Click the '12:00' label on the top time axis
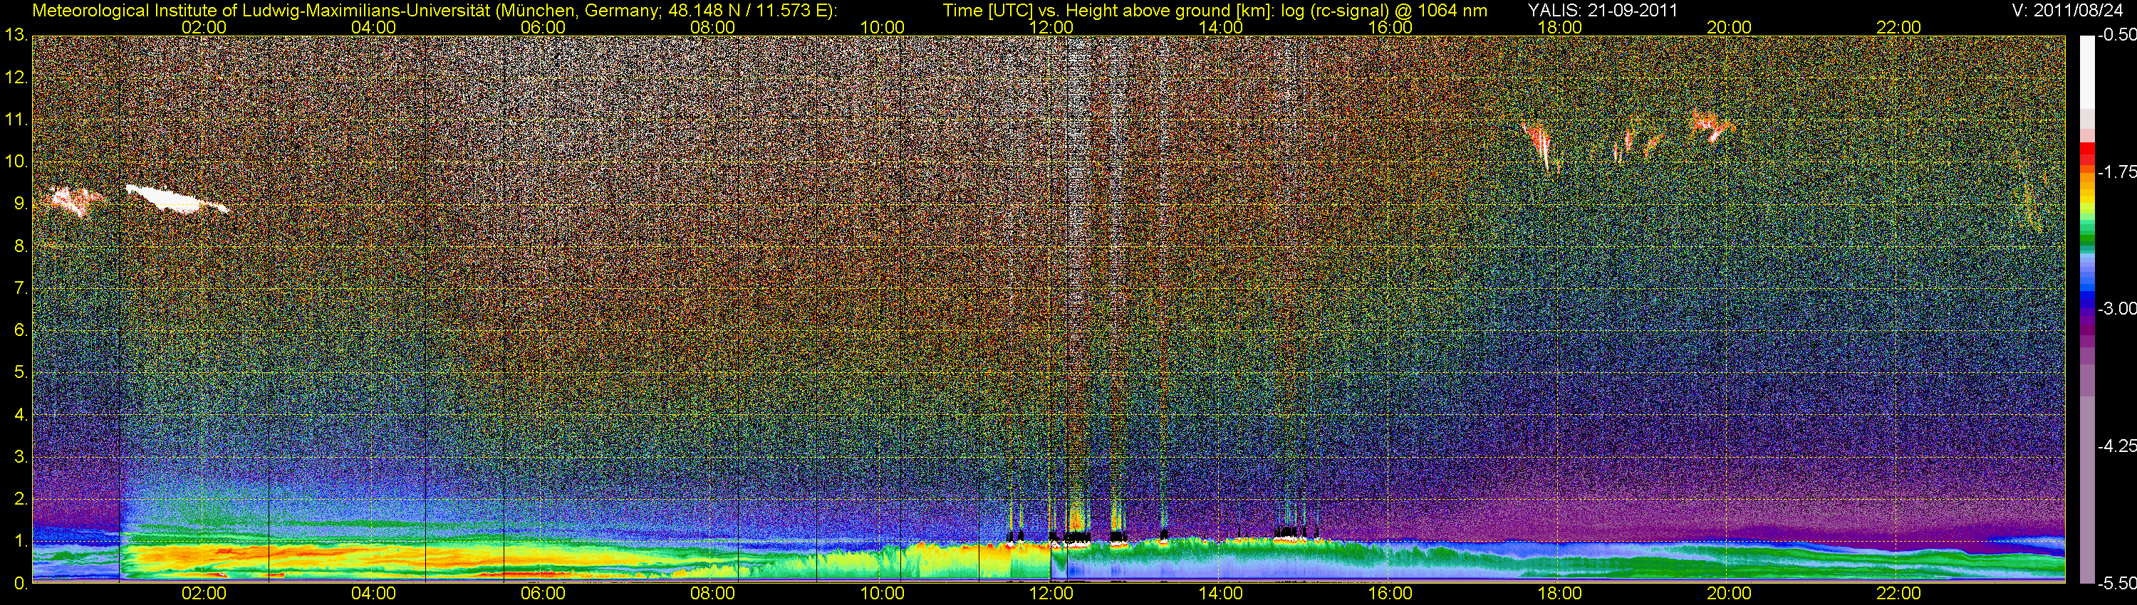This screenshot has height=605, width=2137. [x=1051, y=27]
